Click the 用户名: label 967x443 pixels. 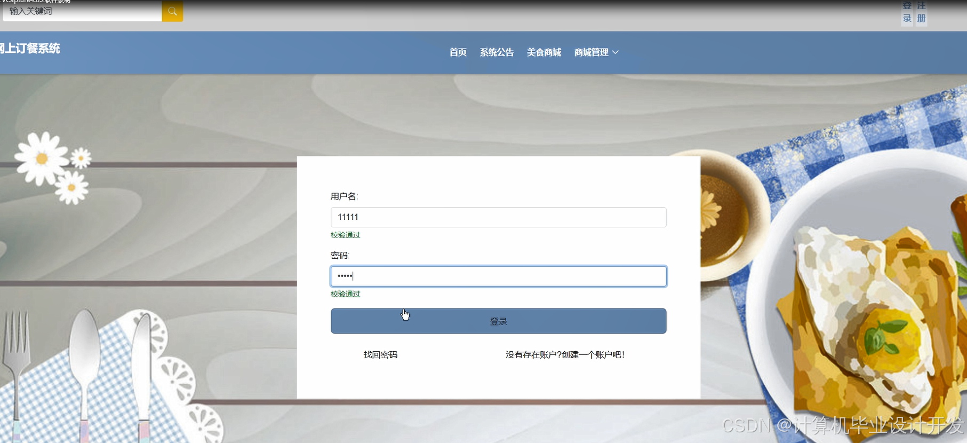(x=344, y=196)
